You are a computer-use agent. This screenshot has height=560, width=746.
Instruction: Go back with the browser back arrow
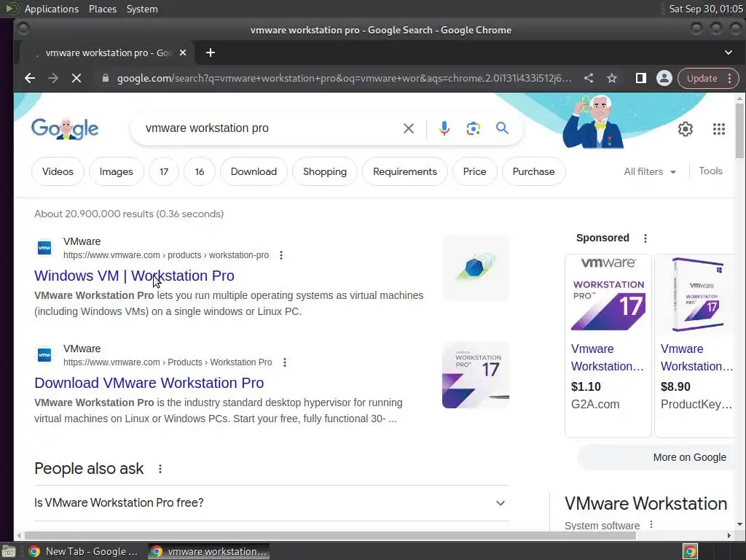tap(29, 78)
